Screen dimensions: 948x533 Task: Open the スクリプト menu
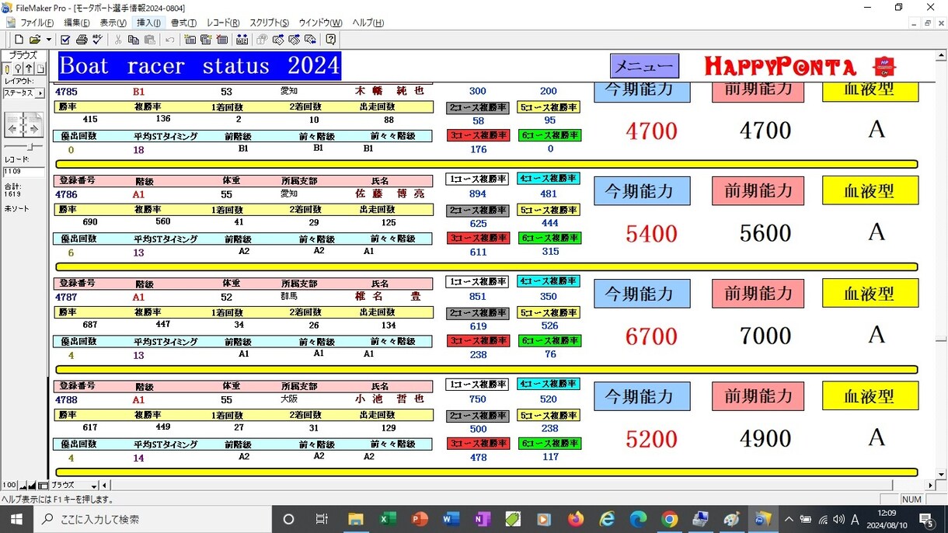[x=269, y=23]
